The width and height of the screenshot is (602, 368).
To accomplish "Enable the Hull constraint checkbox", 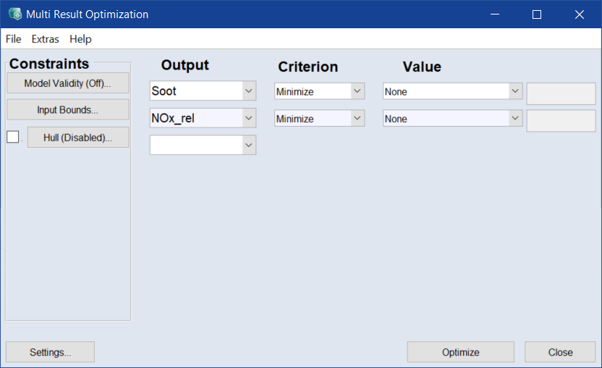I will coord(12,137).
